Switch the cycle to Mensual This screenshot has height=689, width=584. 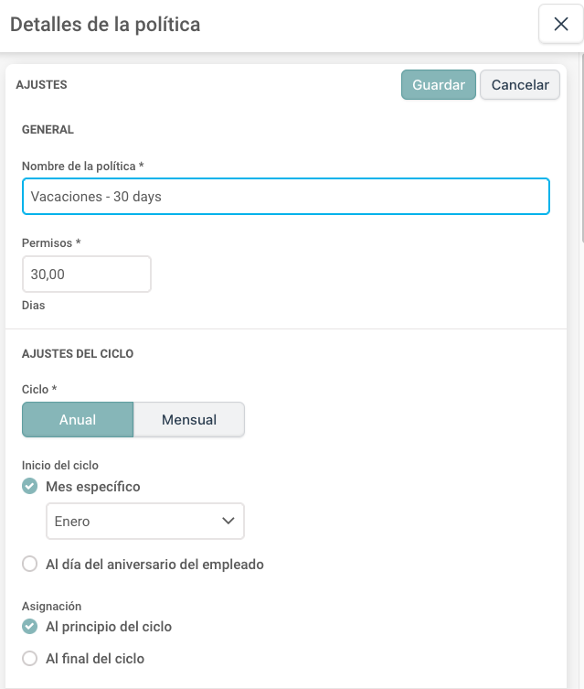[x=189, y=420]
